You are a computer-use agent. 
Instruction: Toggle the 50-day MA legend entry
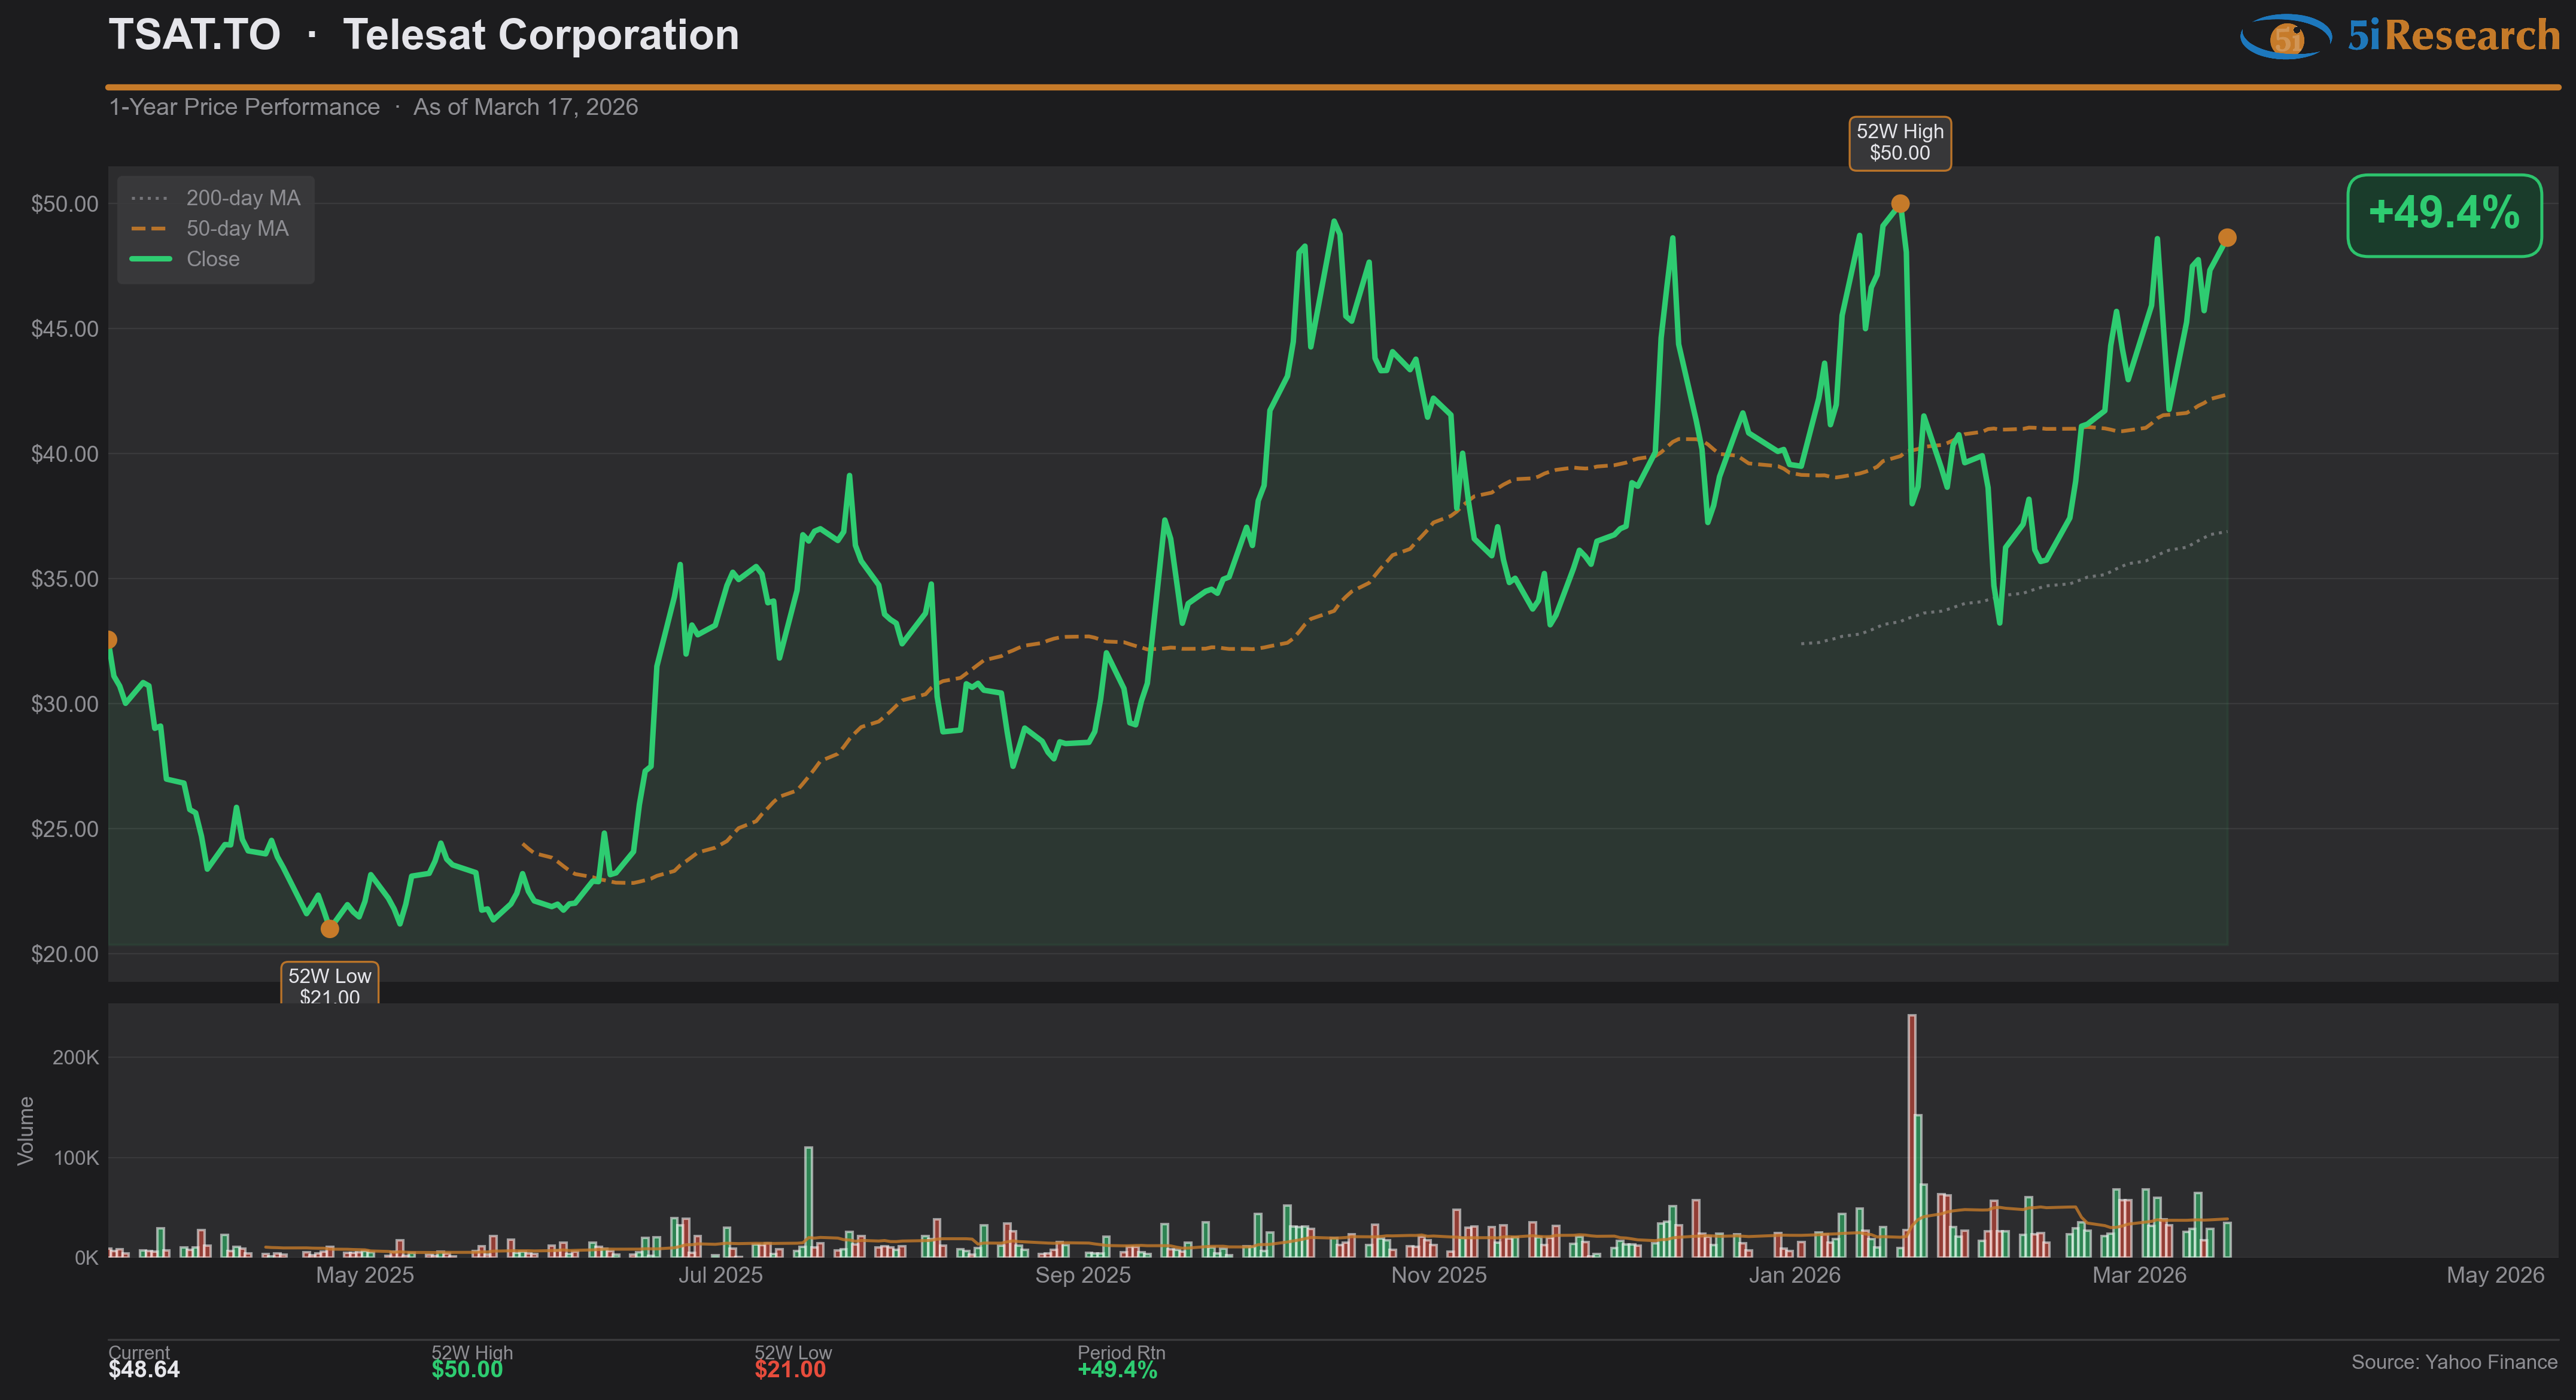[237, 229]
